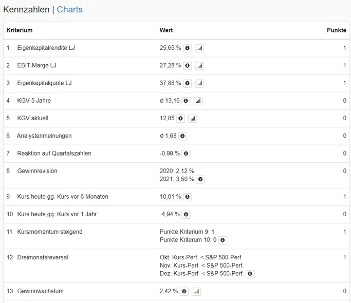Screen dimensions: 351x303
Task: Click the Gewinnrevision label
Action: coord(37,171)
